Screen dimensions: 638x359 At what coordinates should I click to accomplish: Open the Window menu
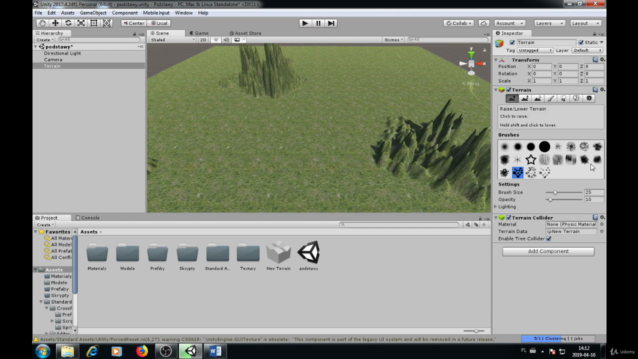183,13
